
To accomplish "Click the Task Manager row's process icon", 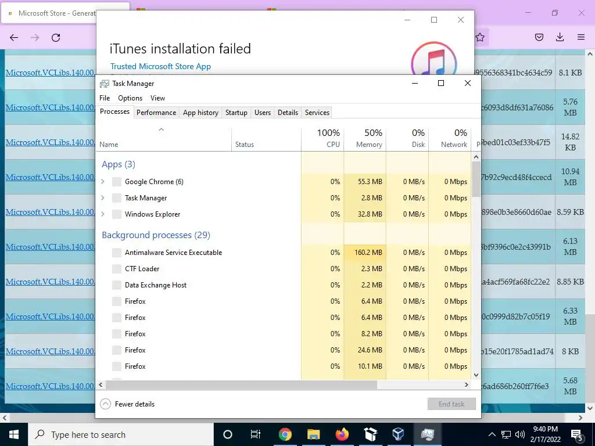I will click(116, 198).
